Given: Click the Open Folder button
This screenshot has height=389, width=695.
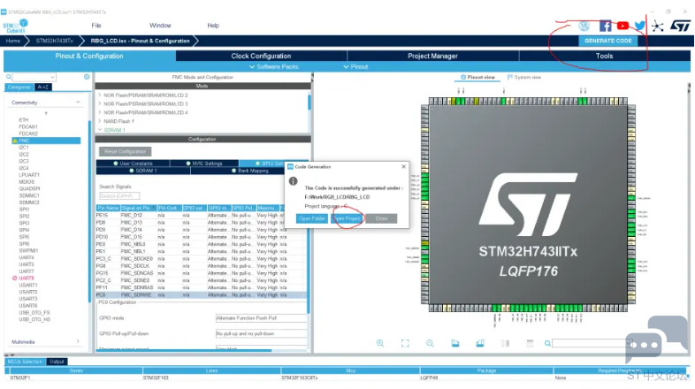Looking at the screenshot, I should (312, 218).
